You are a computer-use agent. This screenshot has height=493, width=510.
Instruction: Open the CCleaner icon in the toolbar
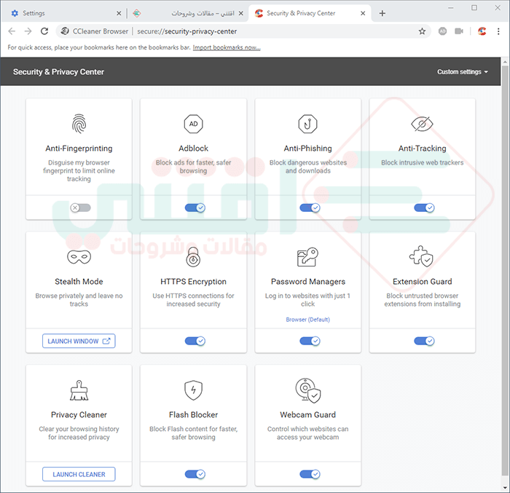pyautogui.click(x=482, y=31)
